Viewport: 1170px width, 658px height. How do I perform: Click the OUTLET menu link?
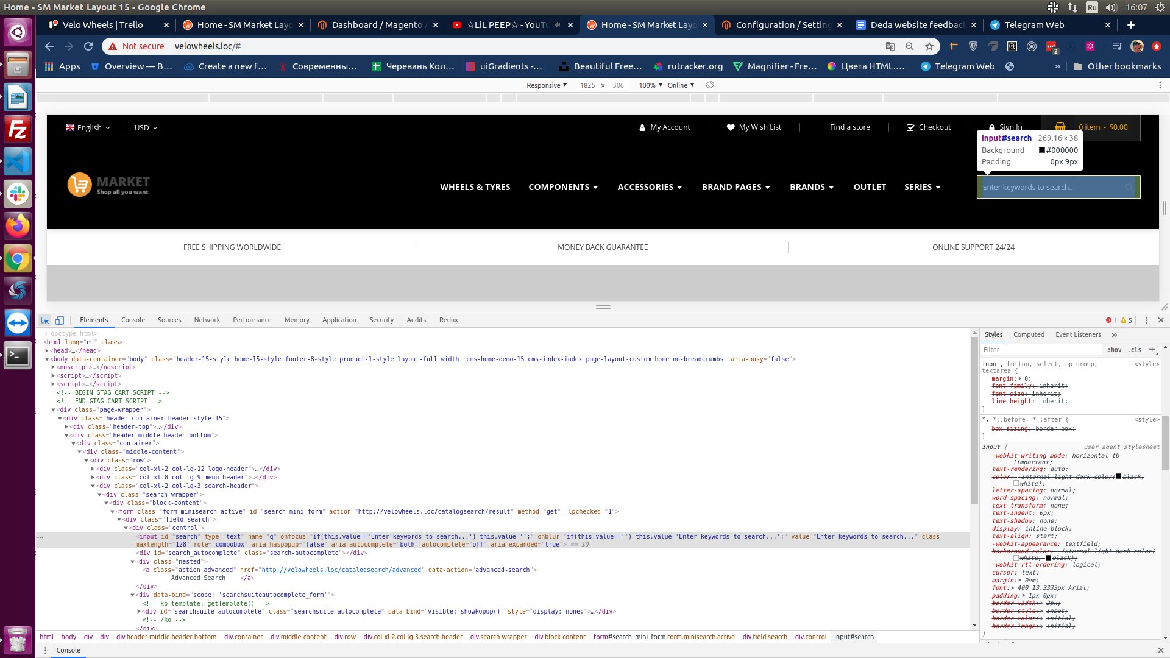pyautogui.click(x=870, y=187)
